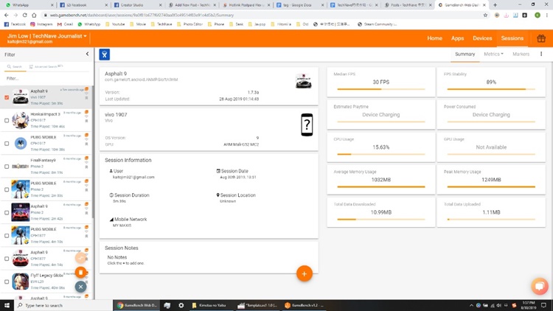Check the FinalFantasy9 session

click(7, 167)
